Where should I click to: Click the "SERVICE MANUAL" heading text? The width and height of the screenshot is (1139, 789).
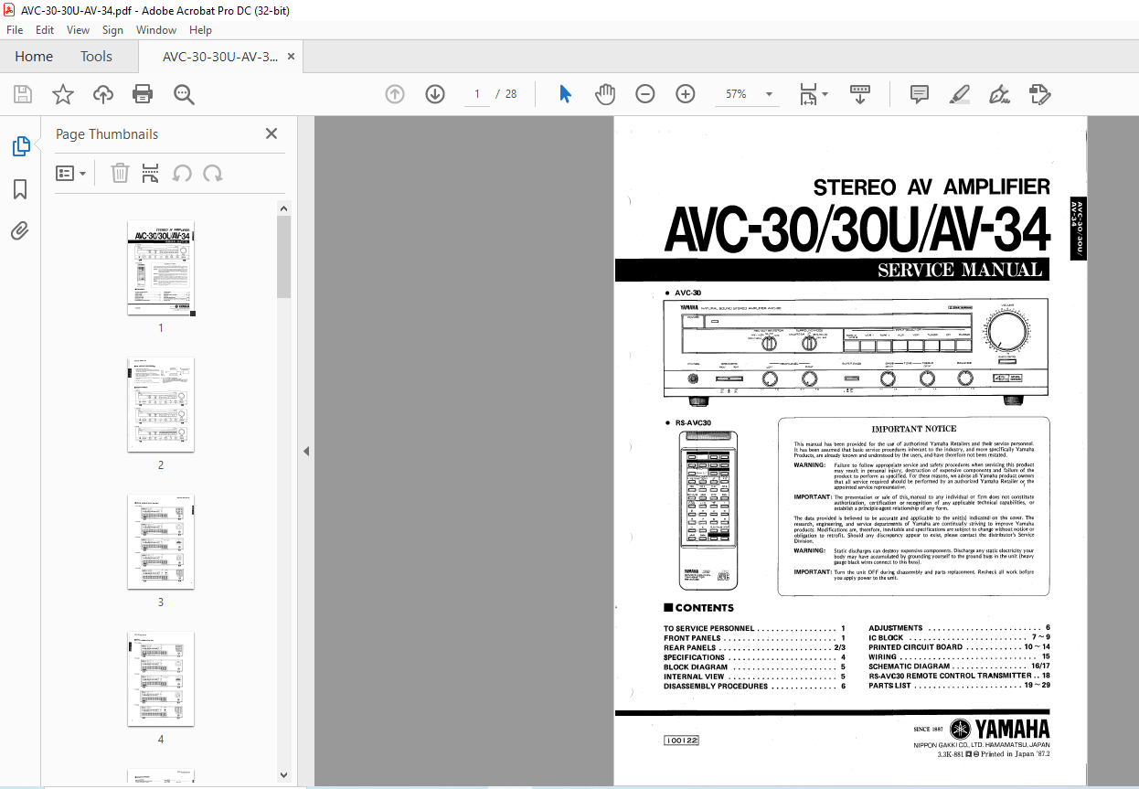click(959, 270)
